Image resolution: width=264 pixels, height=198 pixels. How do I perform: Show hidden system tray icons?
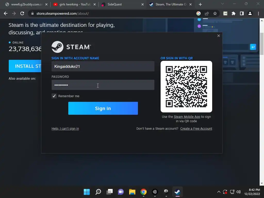pyautogui.click(x=219, y=192)
